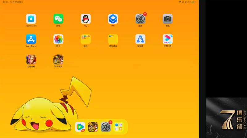The width and height of the screenshot is (247, 138).
Task: Launch the IAC blue cube app
Action: (x=113, y=19)
